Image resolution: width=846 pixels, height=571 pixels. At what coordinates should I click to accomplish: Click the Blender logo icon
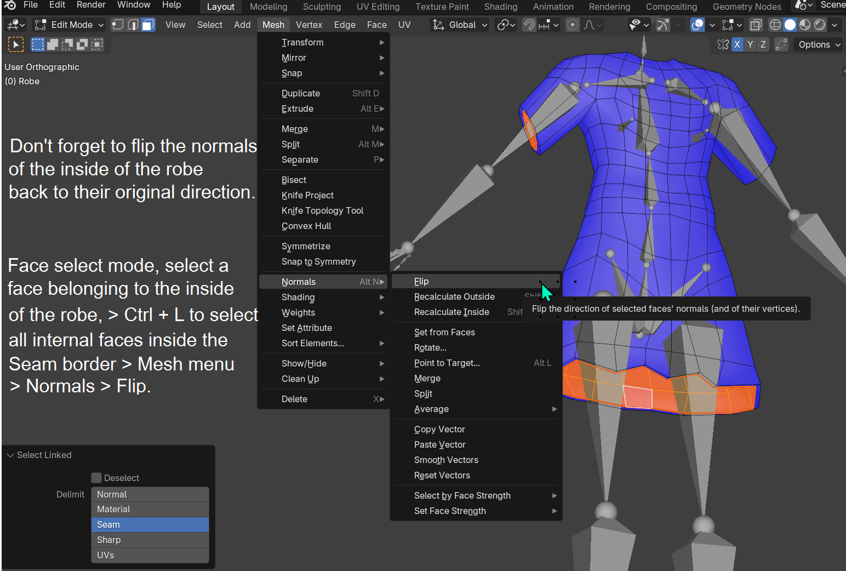click(10, 5)
